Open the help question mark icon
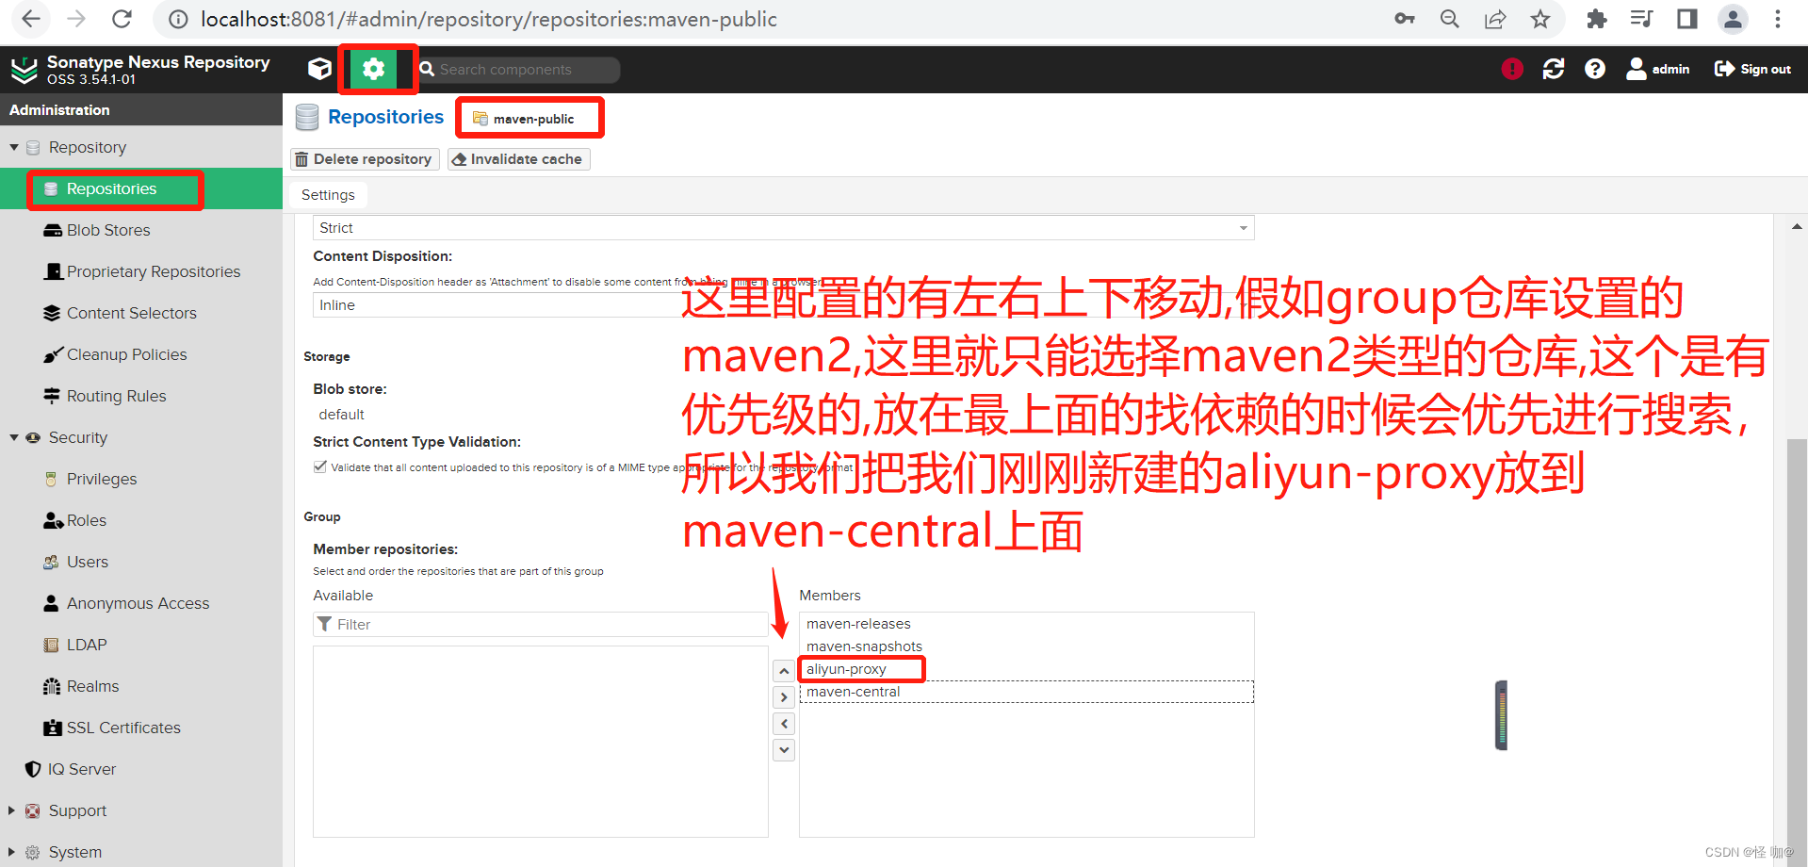Image resolution: width=1808 pixels, height=867 pixels. 1595,69
